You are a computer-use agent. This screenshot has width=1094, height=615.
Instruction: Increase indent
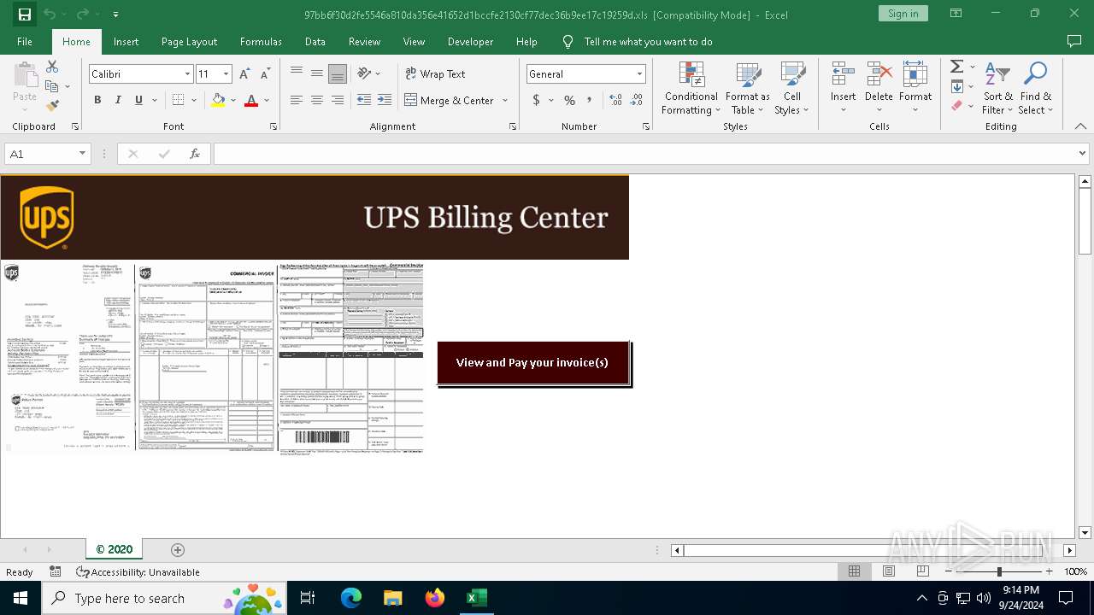385,100
